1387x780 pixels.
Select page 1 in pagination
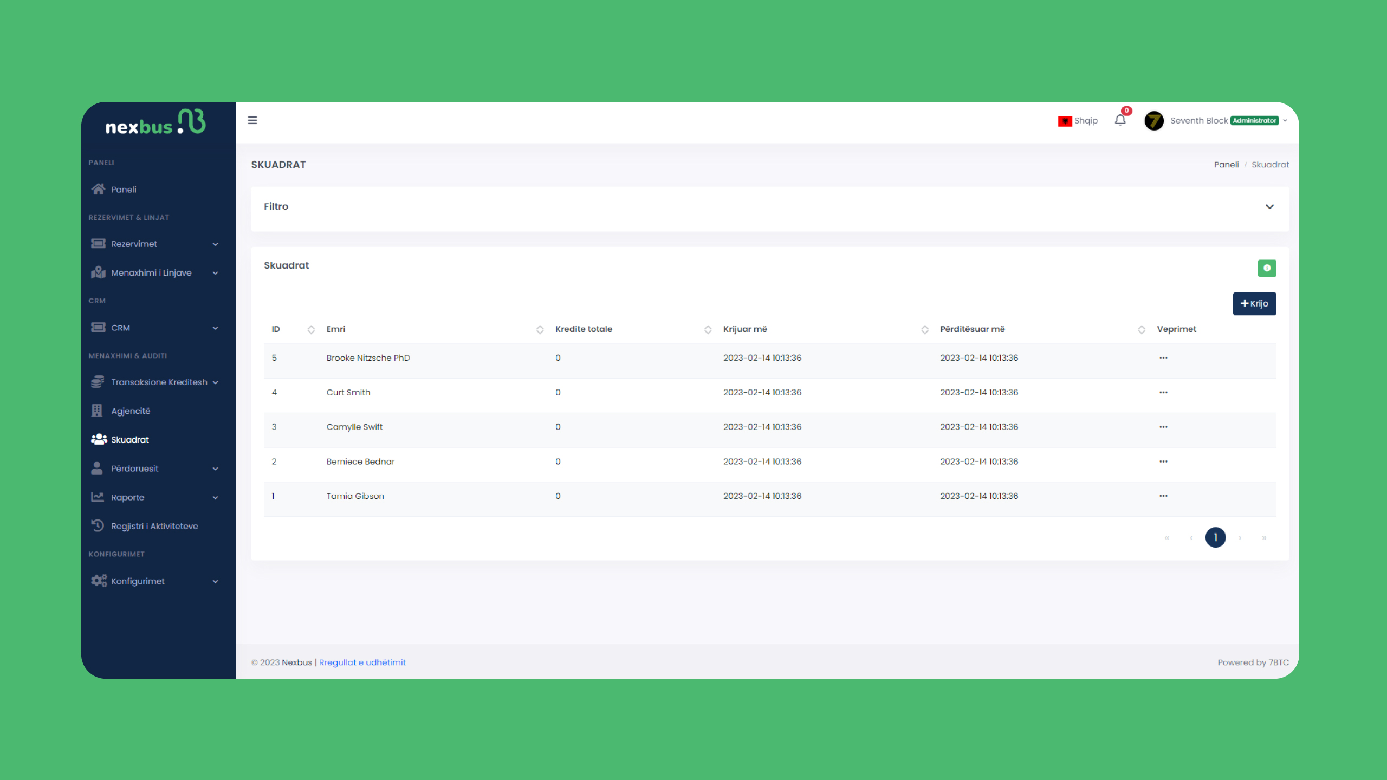click(x=1215, y=537)
